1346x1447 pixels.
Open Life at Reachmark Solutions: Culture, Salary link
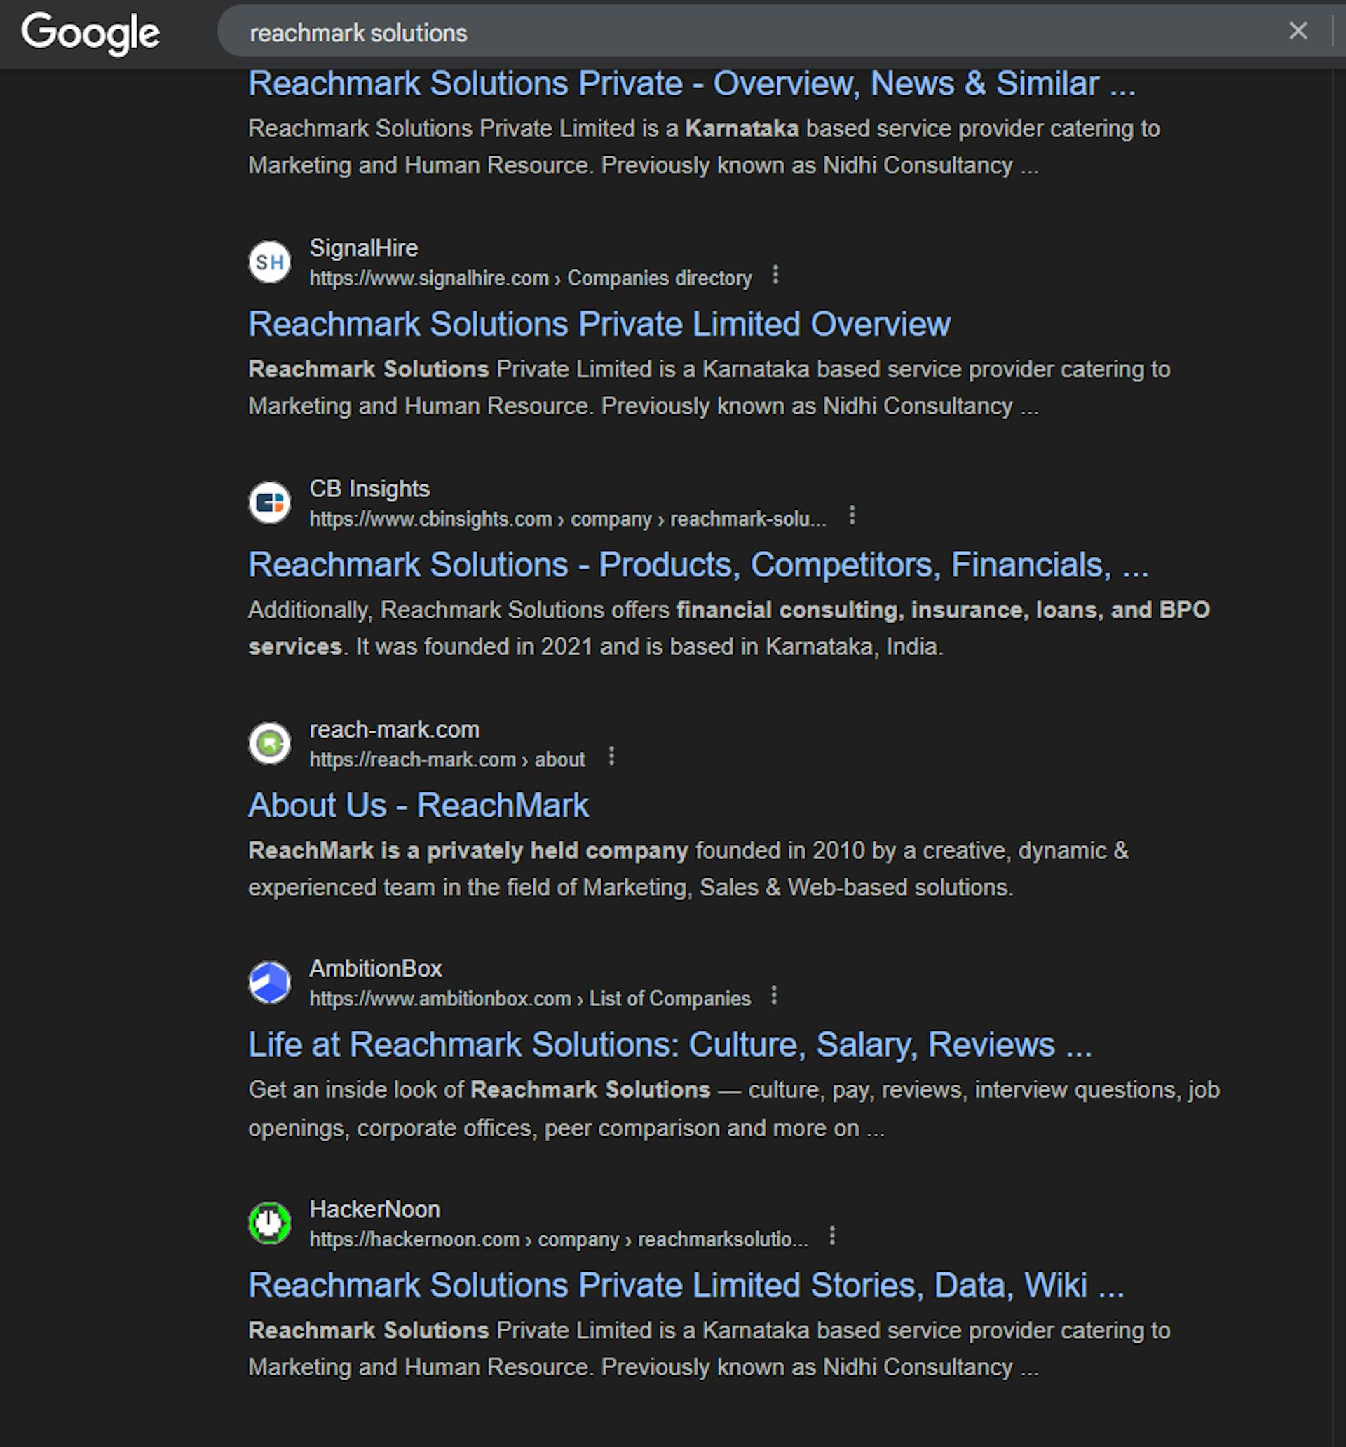coord(669,1045)
